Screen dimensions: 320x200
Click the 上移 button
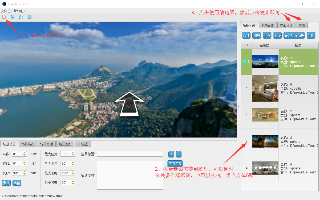click(267, 35)
